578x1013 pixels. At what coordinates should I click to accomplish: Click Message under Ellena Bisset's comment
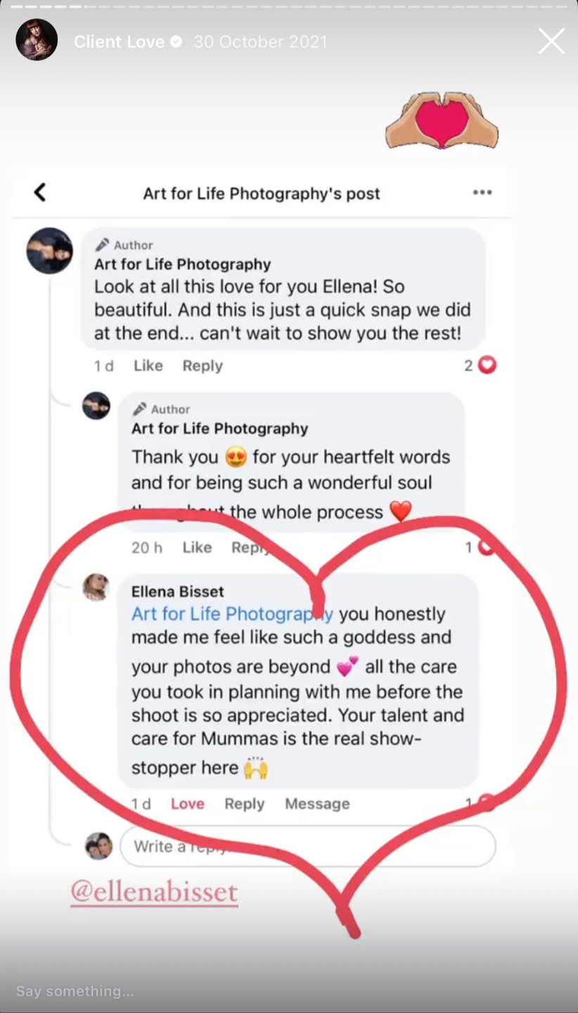[317, 803]
